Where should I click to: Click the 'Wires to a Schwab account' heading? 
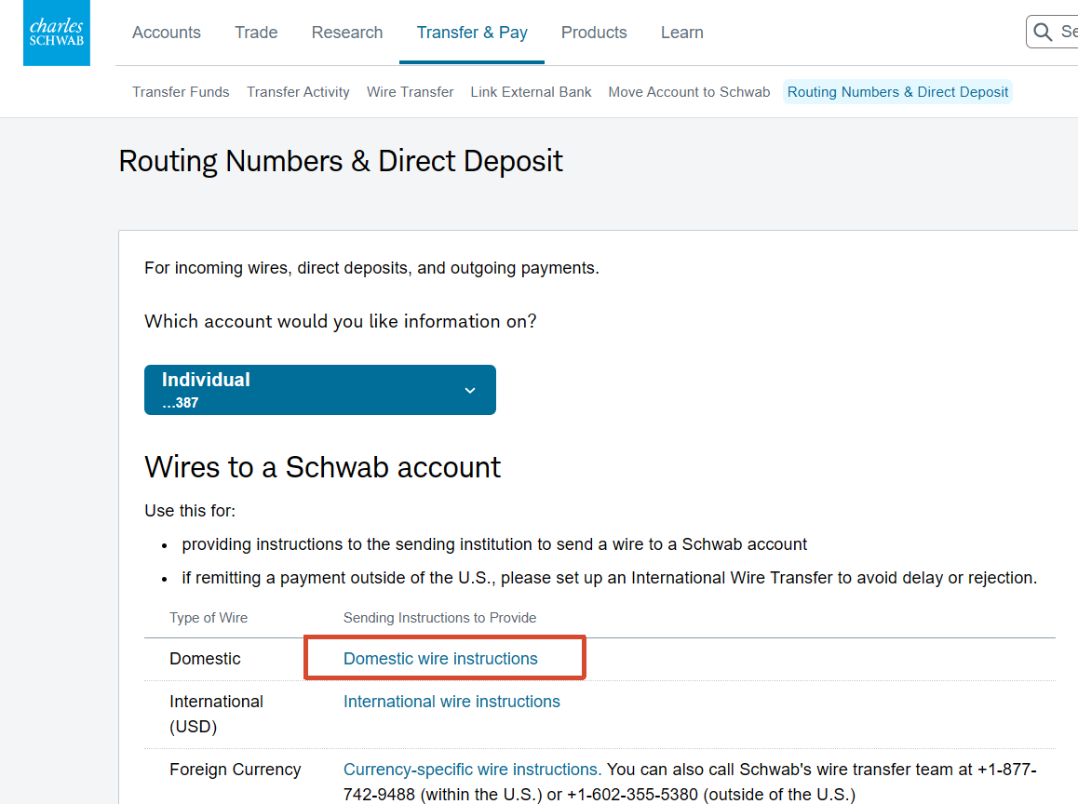coord(322,467)
